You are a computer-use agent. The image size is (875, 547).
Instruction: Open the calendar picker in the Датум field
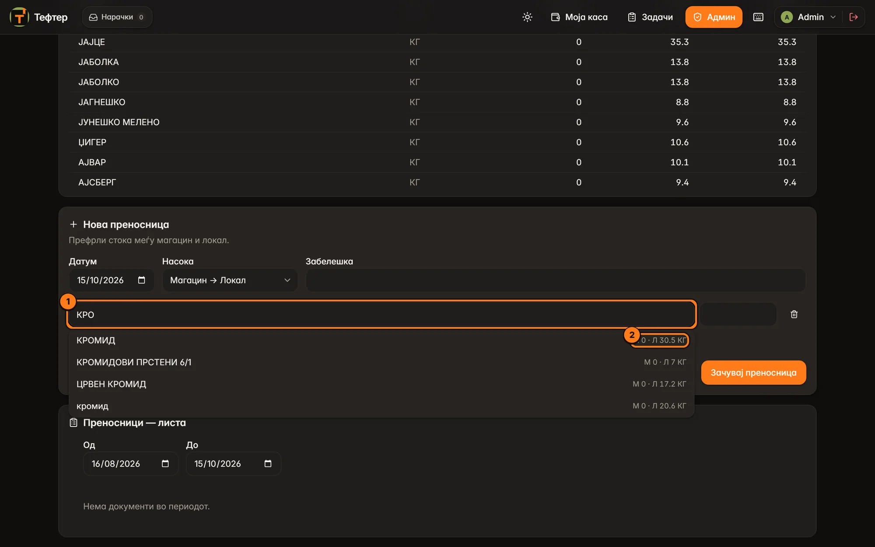[141, 280]
